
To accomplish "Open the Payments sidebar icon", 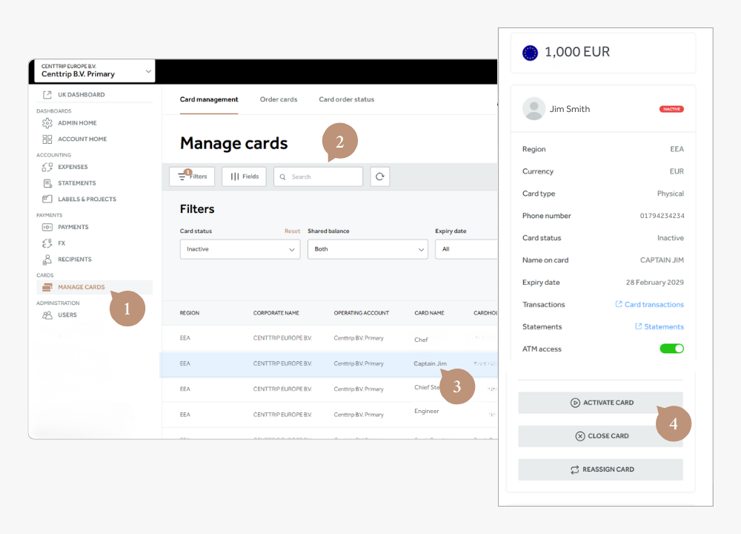I will pyautogui.click(x=47, y=227).
